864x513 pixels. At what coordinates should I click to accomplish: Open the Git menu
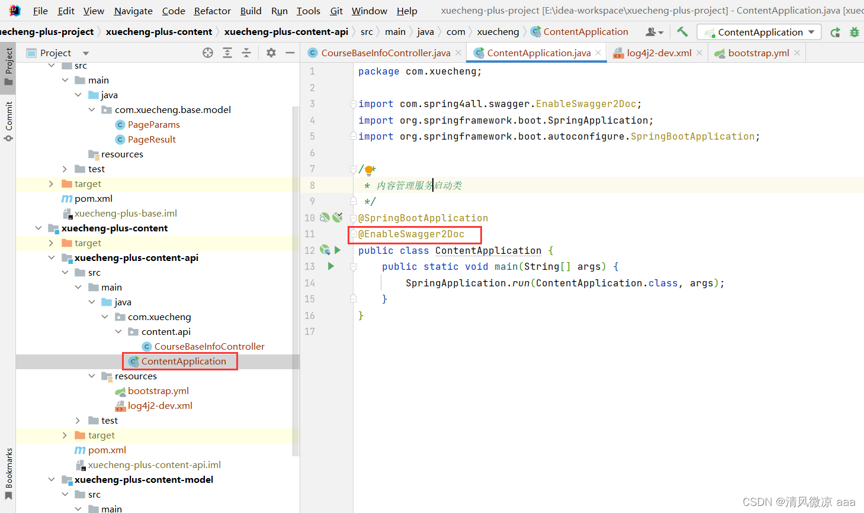point(336,11)
